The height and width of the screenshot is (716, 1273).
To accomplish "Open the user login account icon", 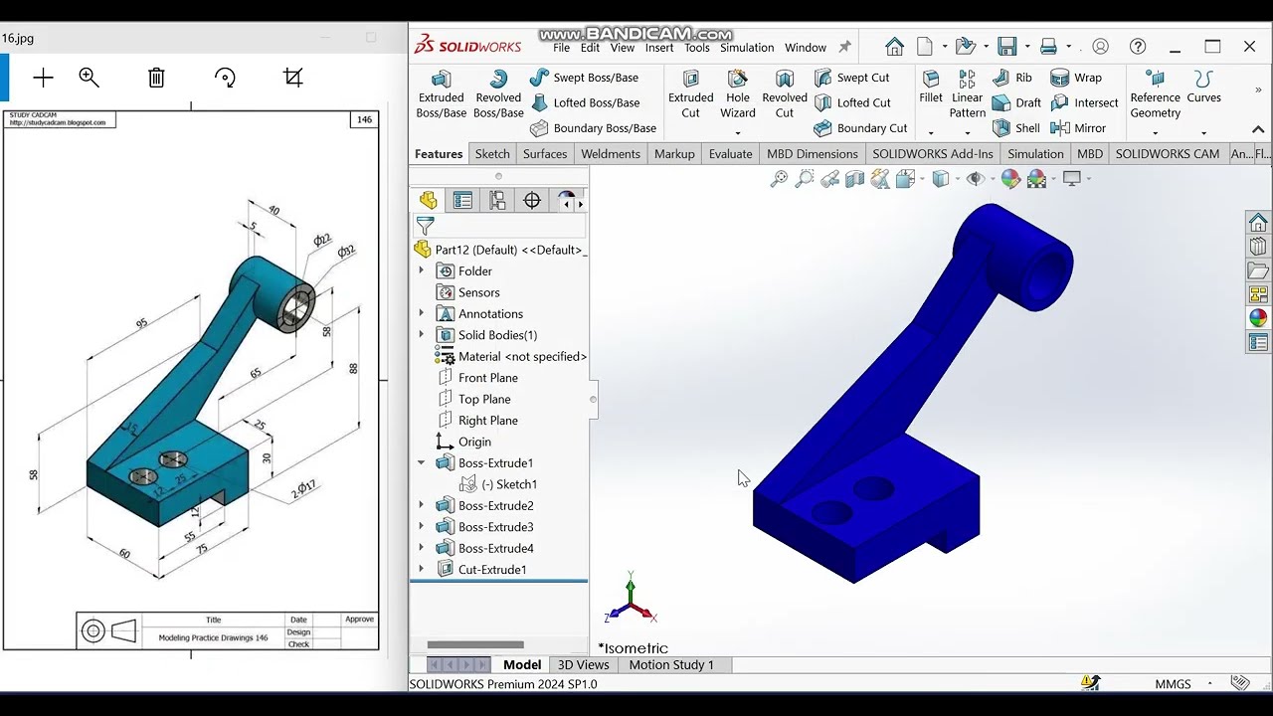I will tap(1100, 47).
